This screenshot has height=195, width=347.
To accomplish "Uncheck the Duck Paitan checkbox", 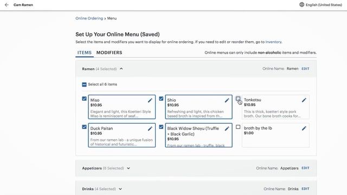I will [85, 127].
